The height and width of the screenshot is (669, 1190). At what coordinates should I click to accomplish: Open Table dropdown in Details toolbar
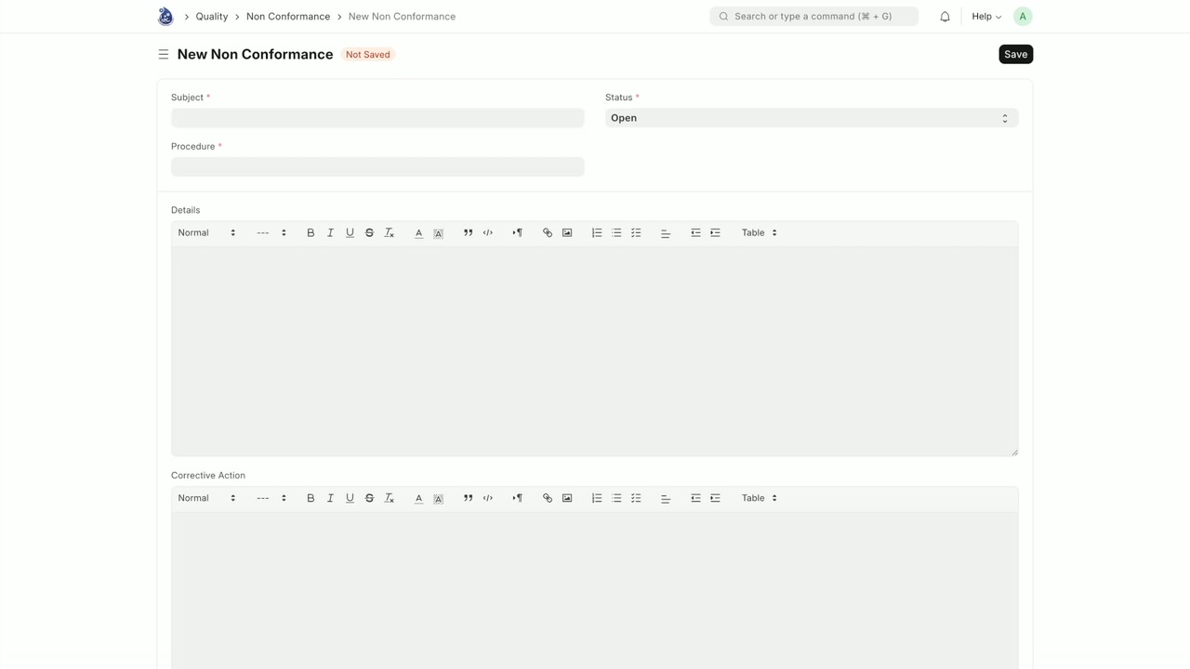click(760, 233)
